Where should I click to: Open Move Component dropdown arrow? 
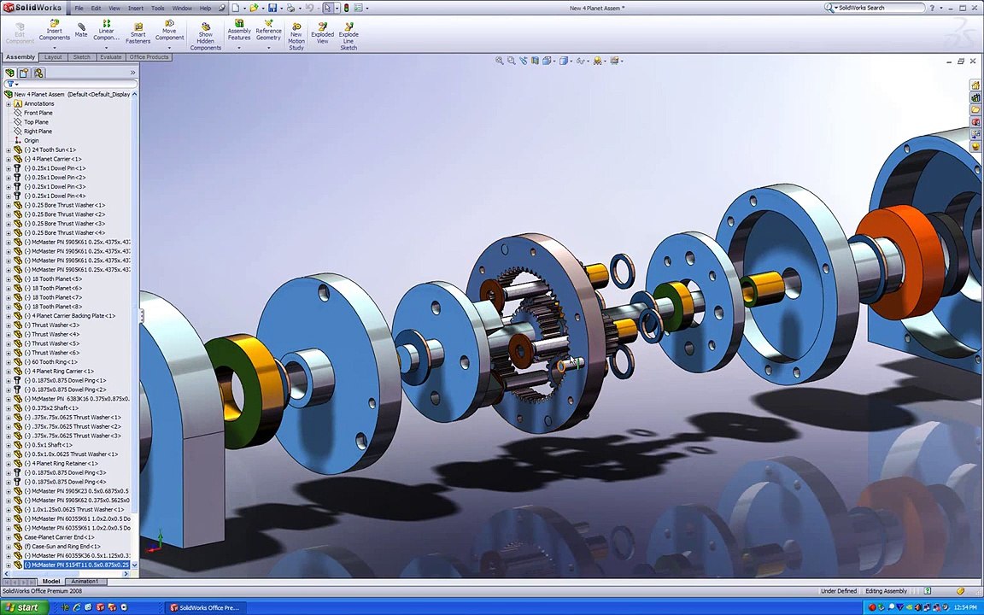pos(169,48)
